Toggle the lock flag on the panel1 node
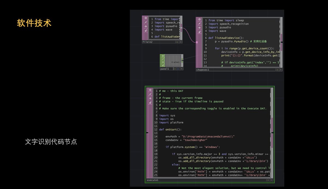Viewport: 328px width, 189px height. click(x=163, y=65)
